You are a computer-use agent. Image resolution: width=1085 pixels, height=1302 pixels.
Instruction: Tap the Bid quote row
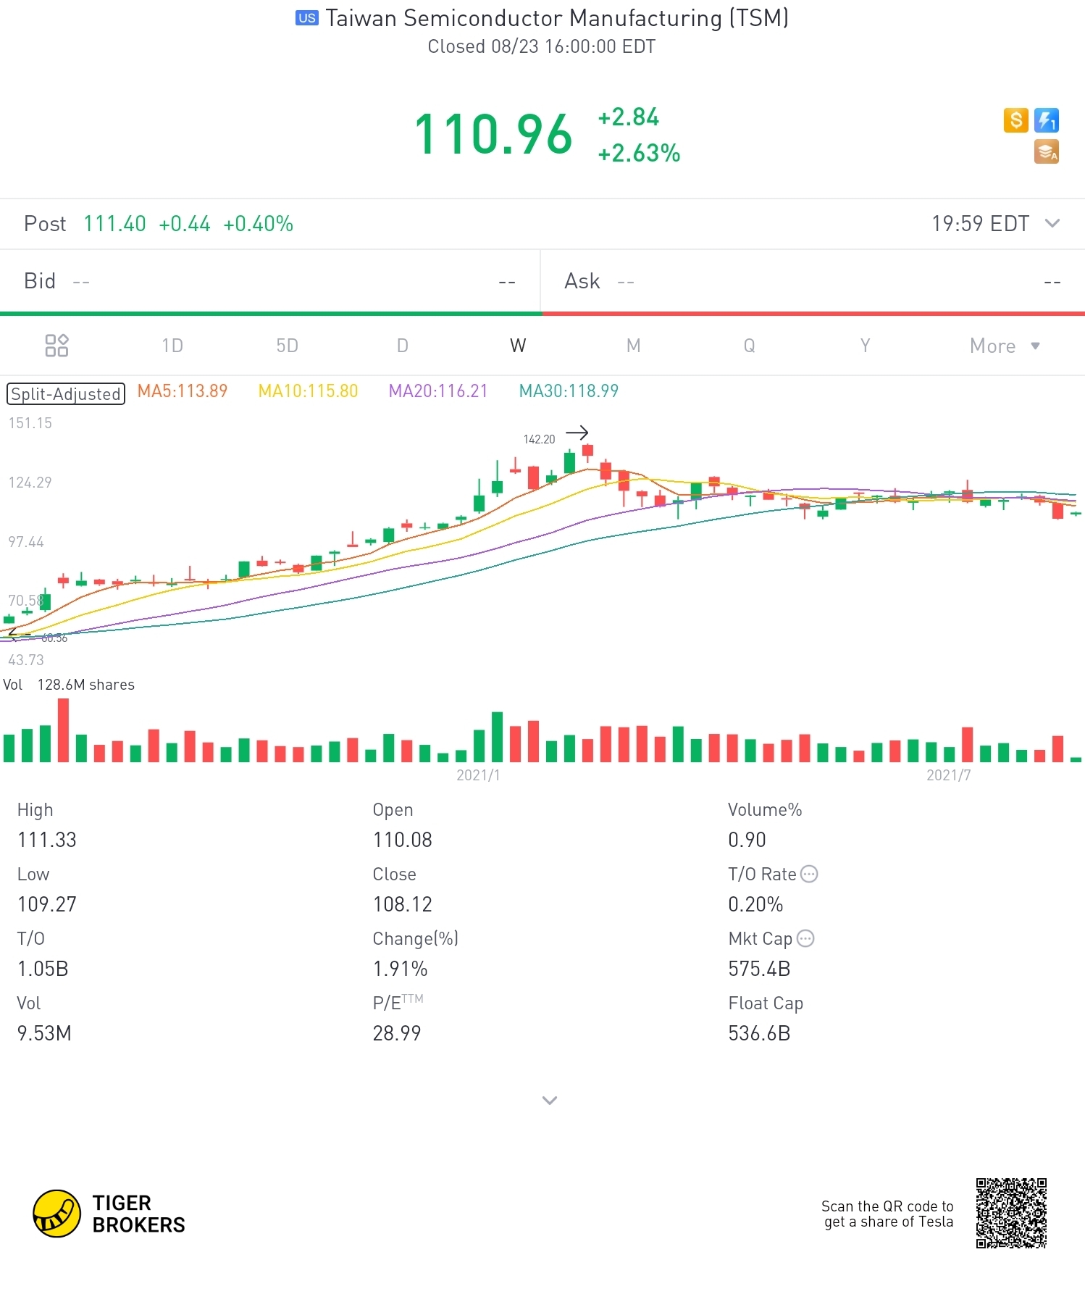(269, 281)
